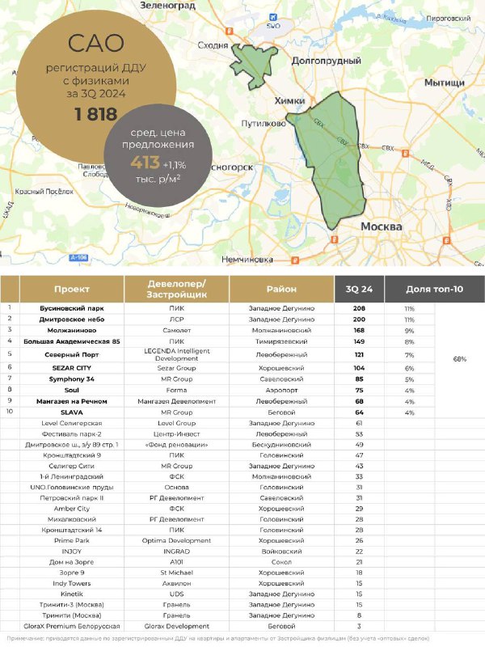Select the 'Symphony 34' project cell
The height and width of the screenshot is (647, 485).
coord(72,378)
